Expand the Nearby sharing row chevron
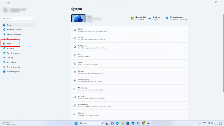 [x=185, y=80]
